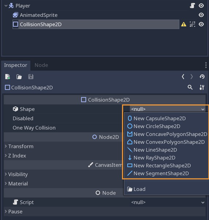209x220 pixels.
Task: Click the group-children lock icon on CollisionShape2D
Action: 192,24
